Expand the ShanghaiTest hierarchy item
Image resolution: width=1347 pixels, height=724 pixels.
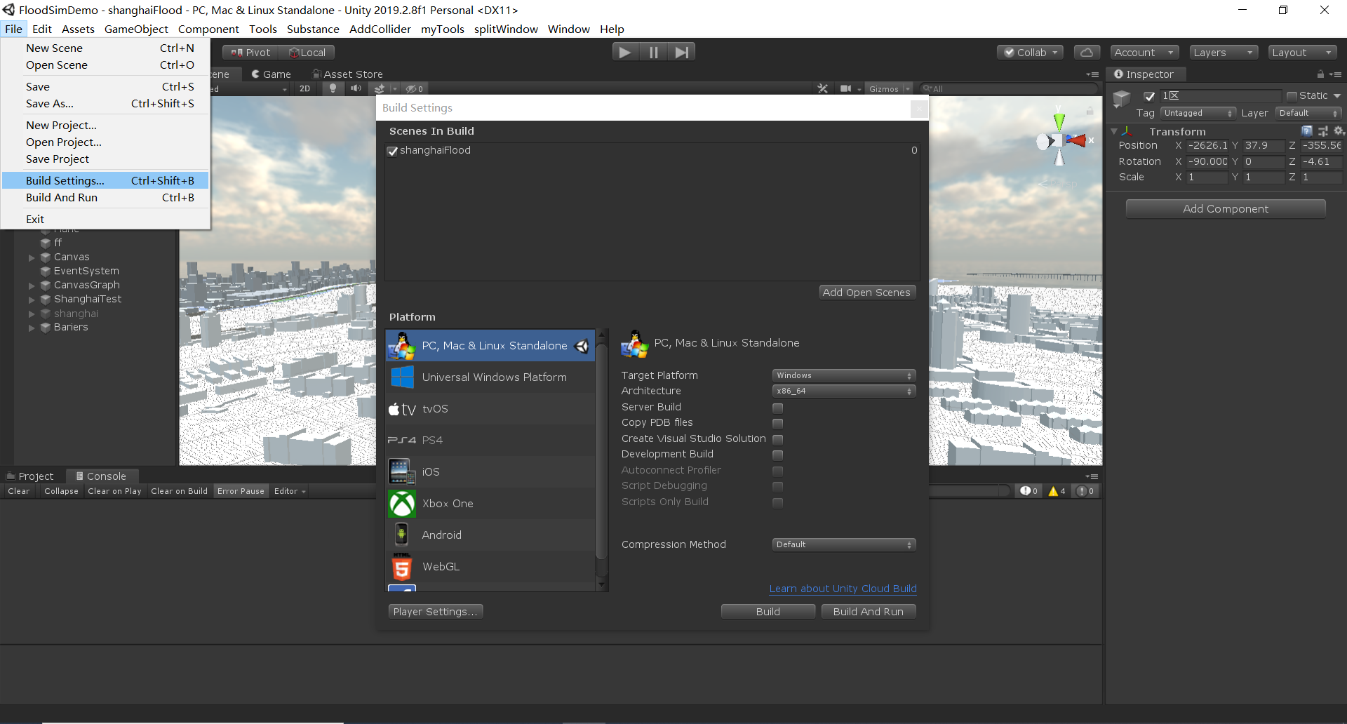tap(32, 300)
